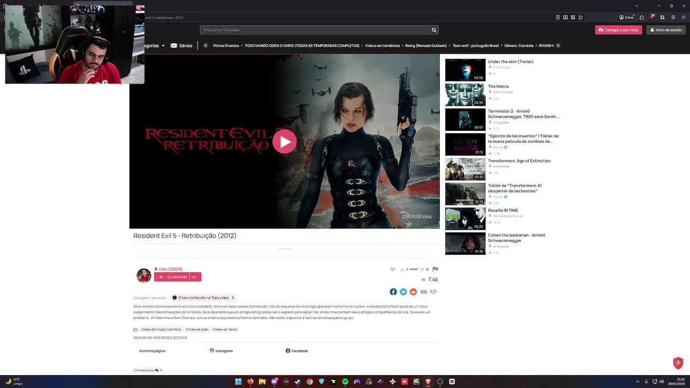
Task: Open 'O teu conteúdo na Tokyvideo' link
Action: coord(204,297)
